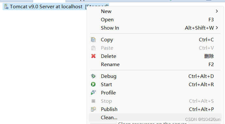225x124 pixels.
Task: Click the Publish icon
Action: click(93, 109)
